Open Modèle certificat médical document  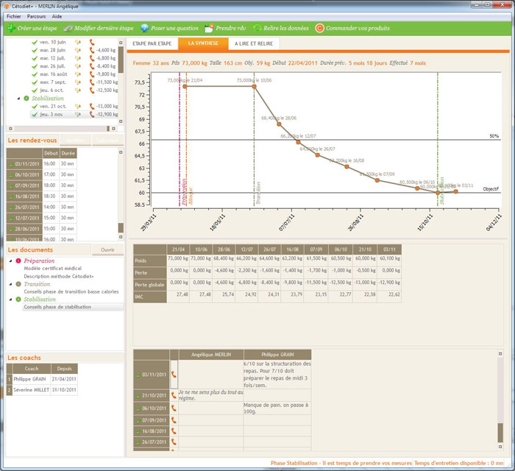[52, 269]
